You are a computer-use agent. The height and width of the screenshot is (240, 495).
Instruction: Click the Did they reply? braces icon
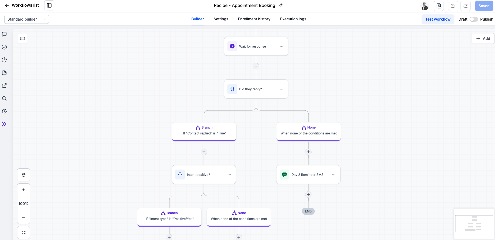tap(232, 89)
